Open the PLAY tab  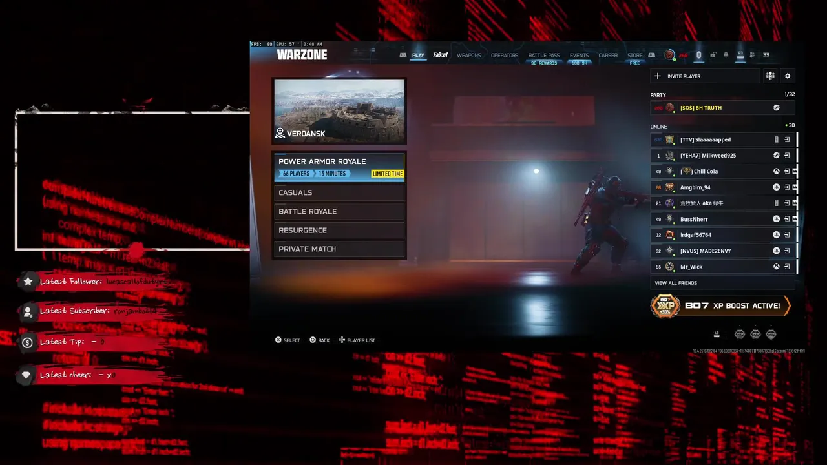pos(418,56)
